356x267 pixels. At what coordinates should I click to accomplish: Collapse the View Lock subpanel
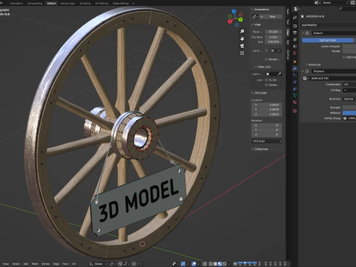tap(256, 67)
